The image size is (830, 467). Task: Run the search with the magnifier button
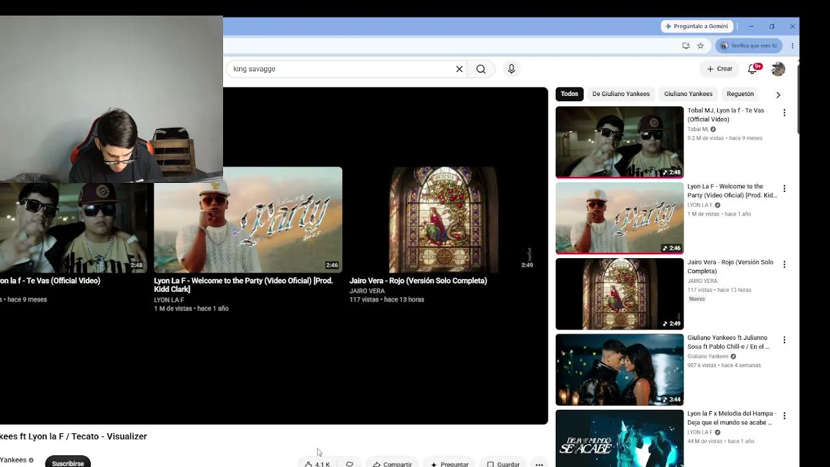481,69
